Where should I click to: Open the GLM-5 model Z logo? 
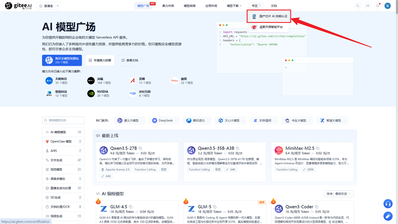point(191,209)
